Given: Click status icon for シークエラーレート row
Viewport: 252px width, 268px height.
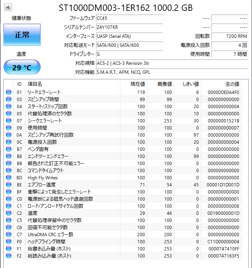Looking at the screenshot, I should click(x=9, y=121).
